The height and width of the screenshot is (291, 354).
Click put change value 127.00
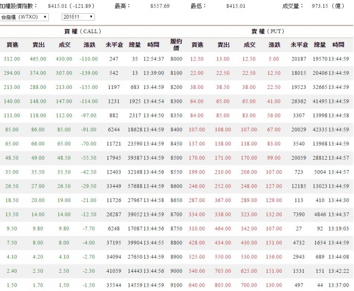(x=274, y=186)
